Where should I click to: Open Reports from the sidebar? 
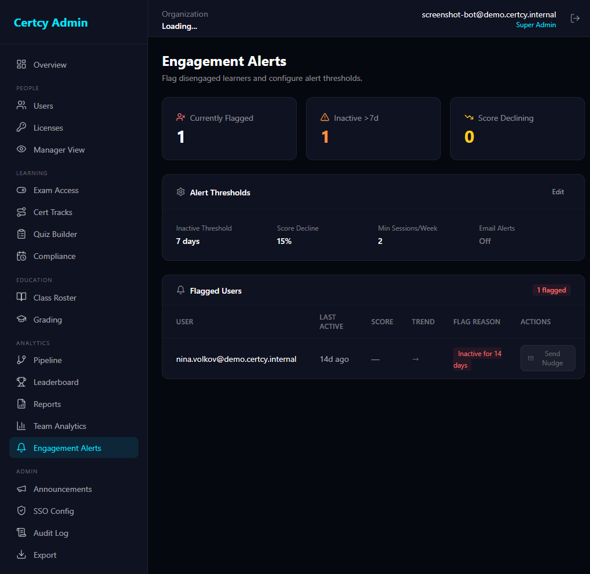tap(74, 404)
